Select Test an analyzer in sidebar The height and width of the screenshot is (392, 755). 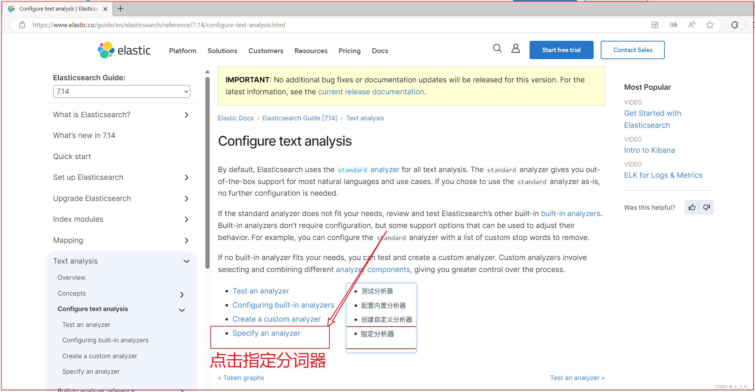pyautogui.click(x=86, y=325)
